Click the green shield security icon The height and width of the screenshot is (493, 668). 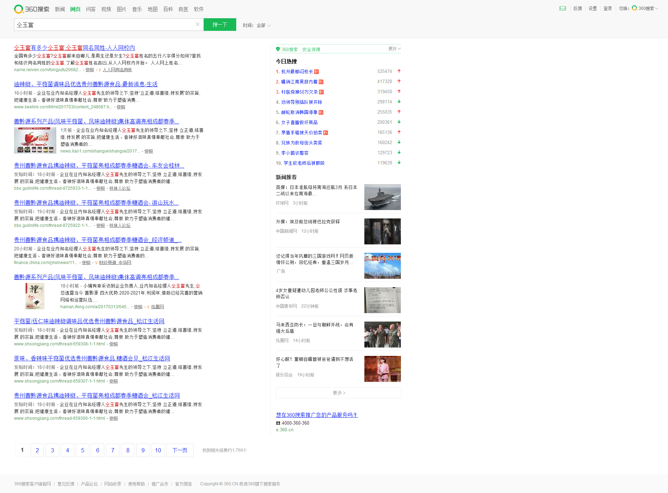278,49
